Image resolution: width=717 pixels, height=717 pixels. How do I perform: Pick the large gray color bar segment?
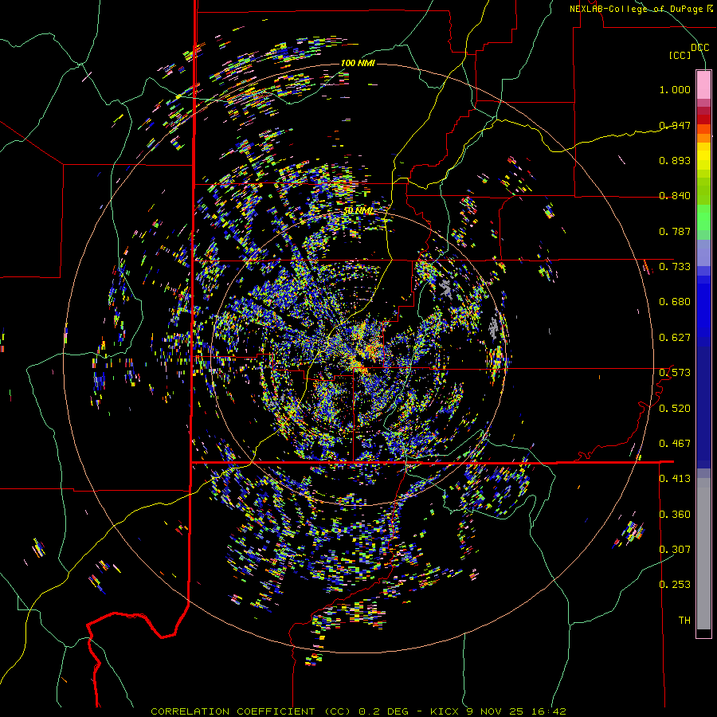(x=703, y=554)
